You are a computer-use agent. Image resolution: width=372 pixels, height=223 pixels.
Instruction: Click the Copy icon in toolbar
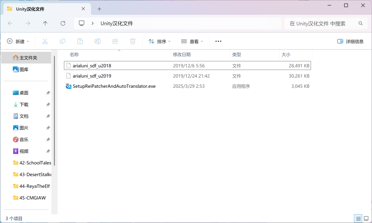click(62, 41)
